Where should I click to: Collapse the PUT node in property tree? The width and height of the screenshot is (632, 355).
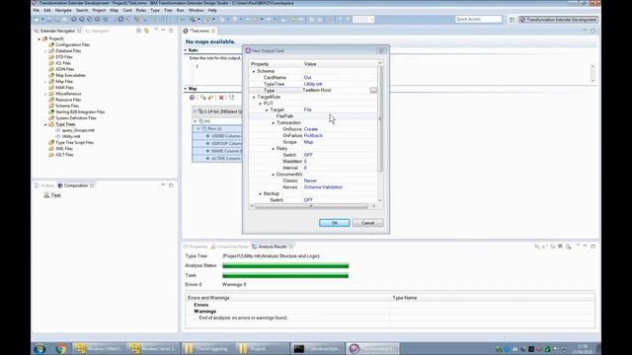pos(261,104)
